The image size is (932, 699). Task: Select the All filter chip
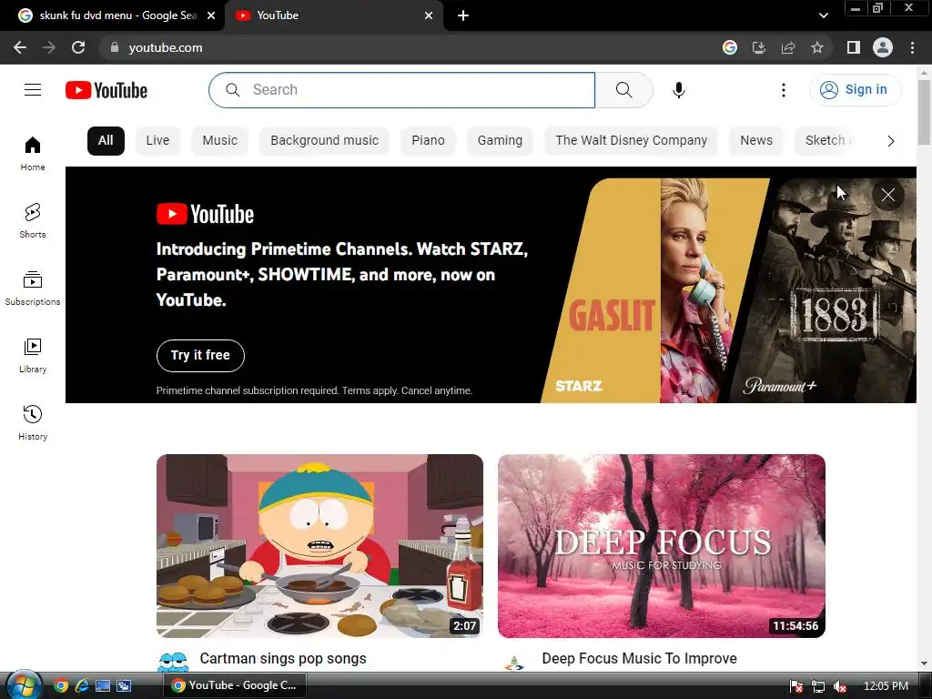point(106,141)
